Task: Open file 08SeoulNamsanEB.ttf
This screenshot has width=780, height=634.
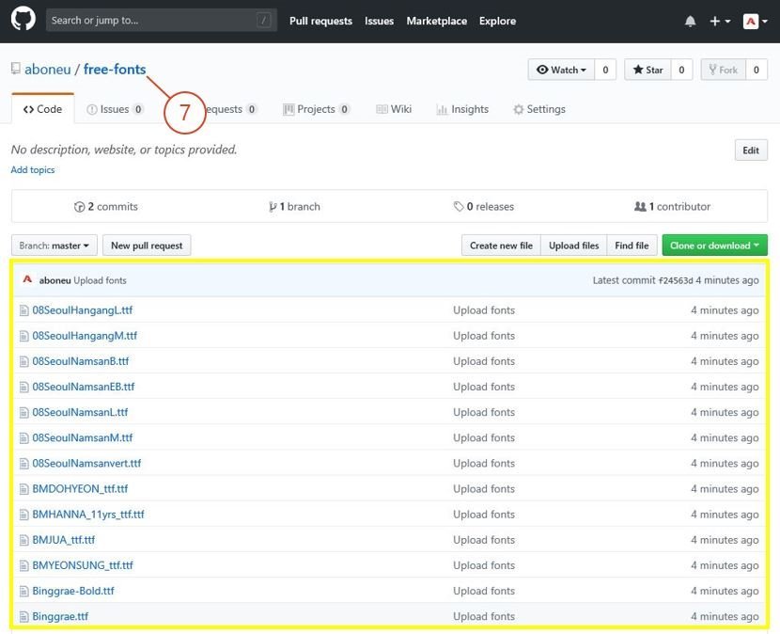Action: tap(84, 387)
